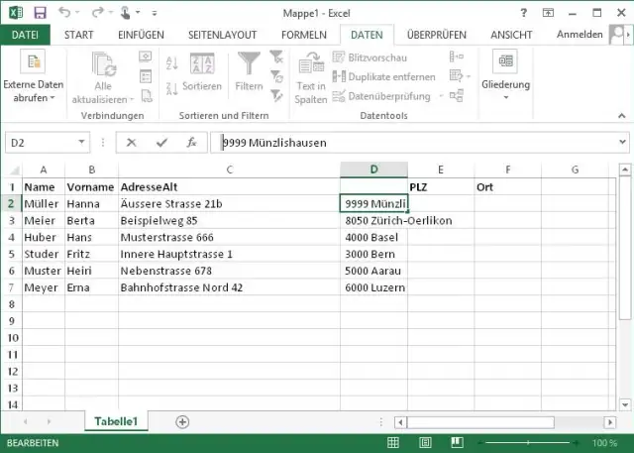Click the Duplikate entfernen button
634x453 pixels.
(384, 77)
